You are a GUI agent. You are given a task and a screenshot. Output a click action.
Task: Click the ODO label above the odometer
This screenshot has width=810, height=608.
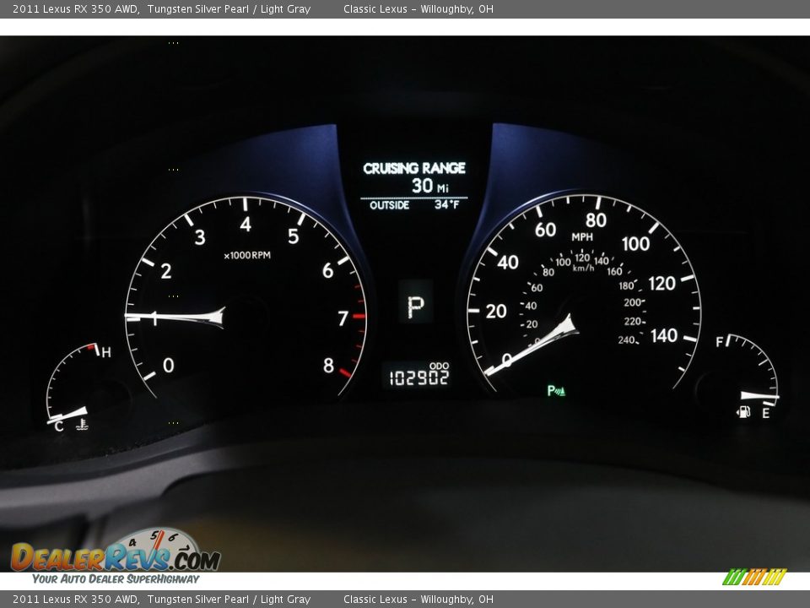[439, 366]
